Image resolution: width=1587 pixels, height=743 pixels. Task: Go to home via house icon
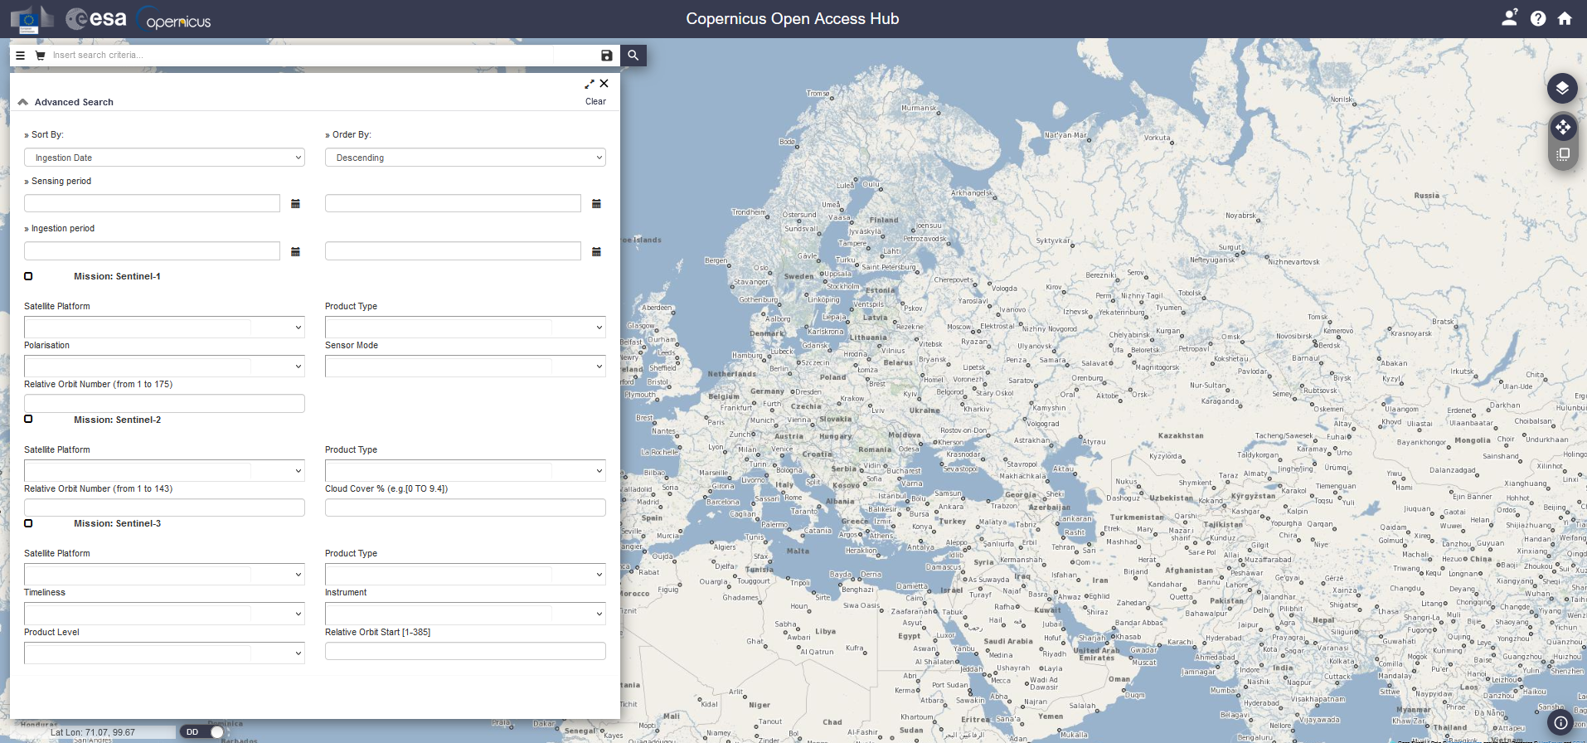tap(1564, 18)
